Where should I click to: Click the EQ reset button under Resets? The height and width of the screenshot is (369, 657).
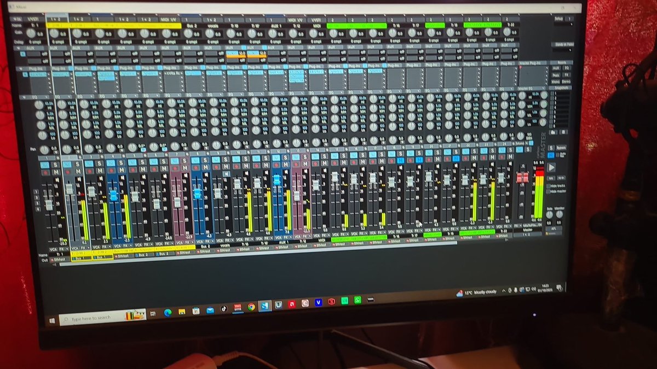(567, 68)
